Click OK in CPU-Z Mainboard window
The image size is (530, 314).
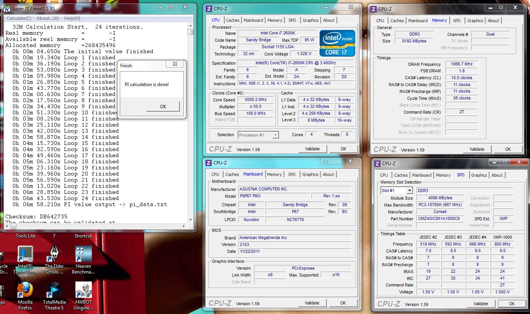point(343,303)
